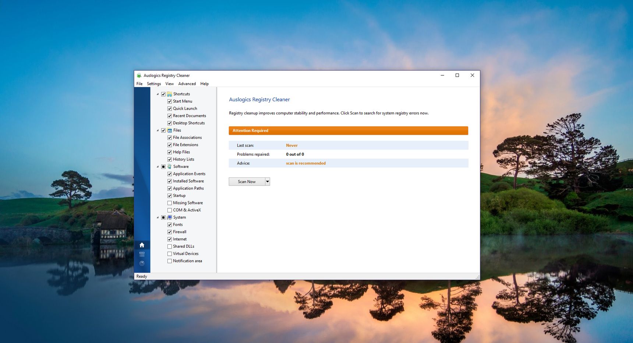This screenshot has height=343, width=633.
Task: Uncheck the Desktop Shortcuts checkbox
Action: (x=170, y=123)
